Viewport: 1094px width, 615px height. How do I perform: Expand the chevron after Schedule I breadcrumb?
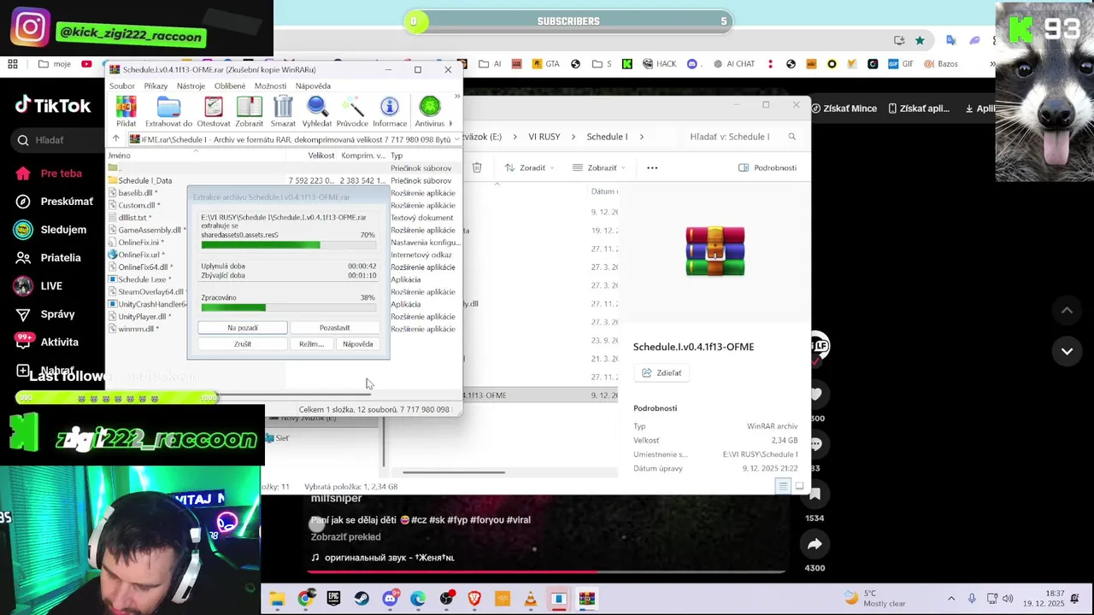(x=641, y=137)
